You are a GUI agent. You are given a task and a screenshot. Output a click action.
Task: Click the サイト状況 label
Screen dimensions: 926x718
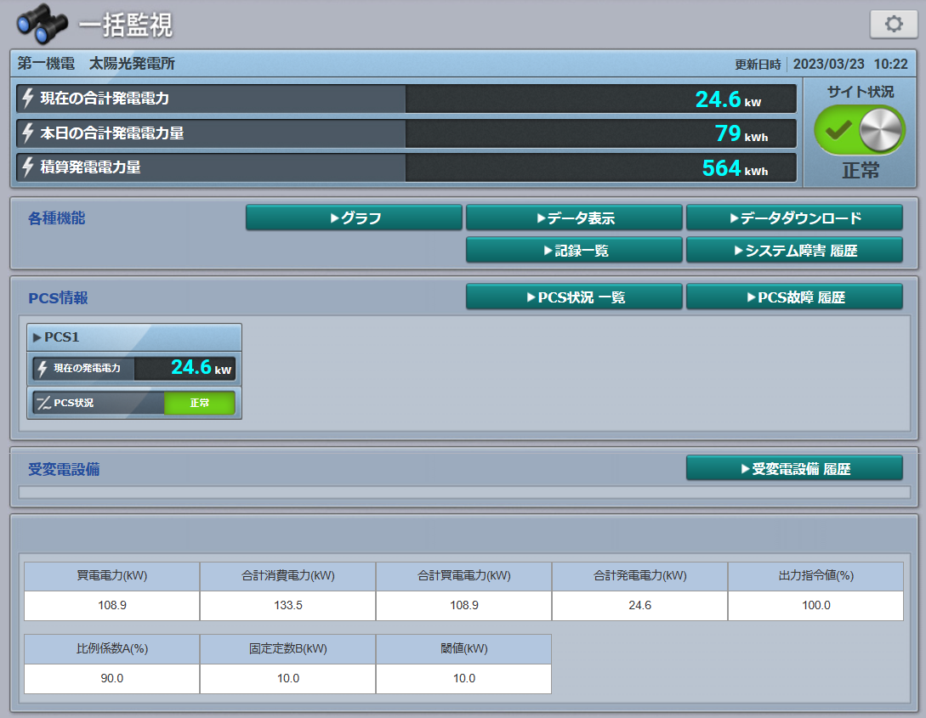(861, 92)
